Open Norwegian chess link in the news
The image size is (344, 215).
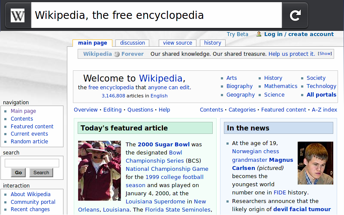point(255,151)
